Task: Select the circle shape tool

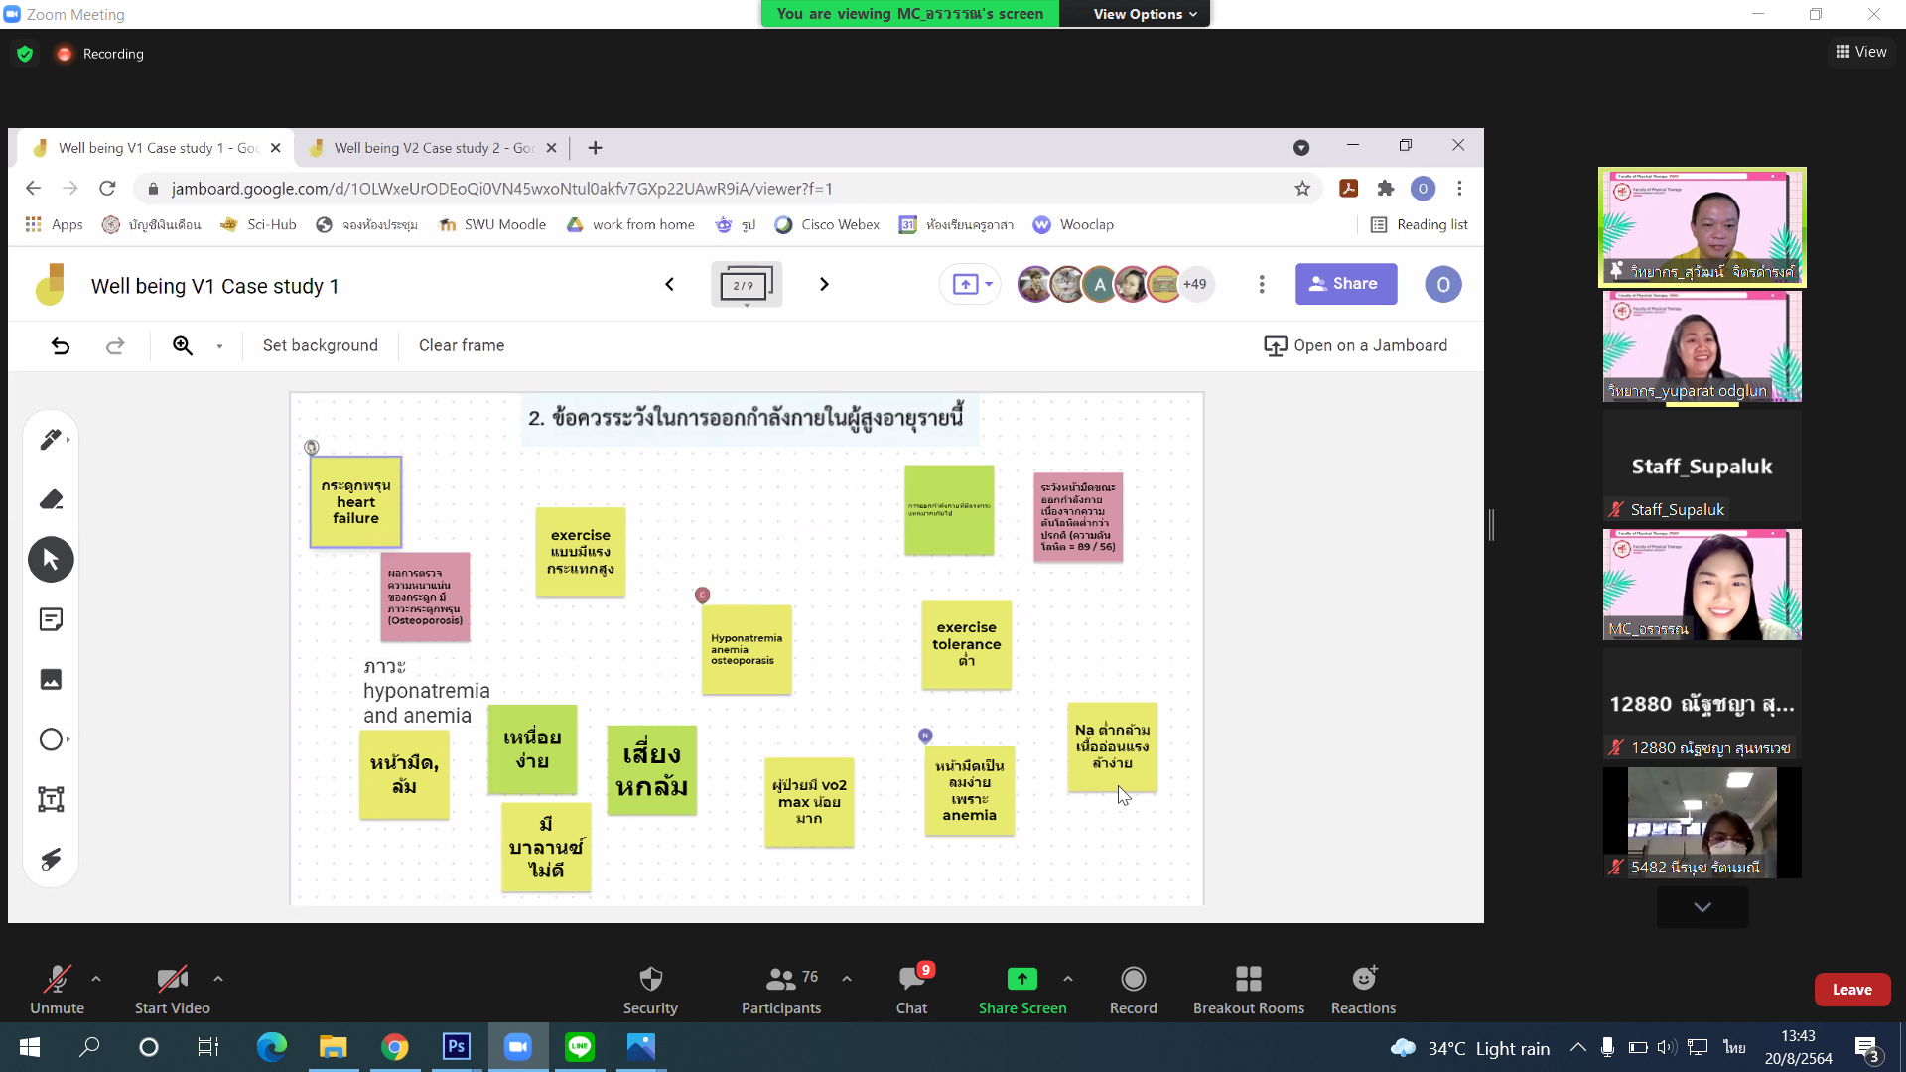Action: [51, 739]
